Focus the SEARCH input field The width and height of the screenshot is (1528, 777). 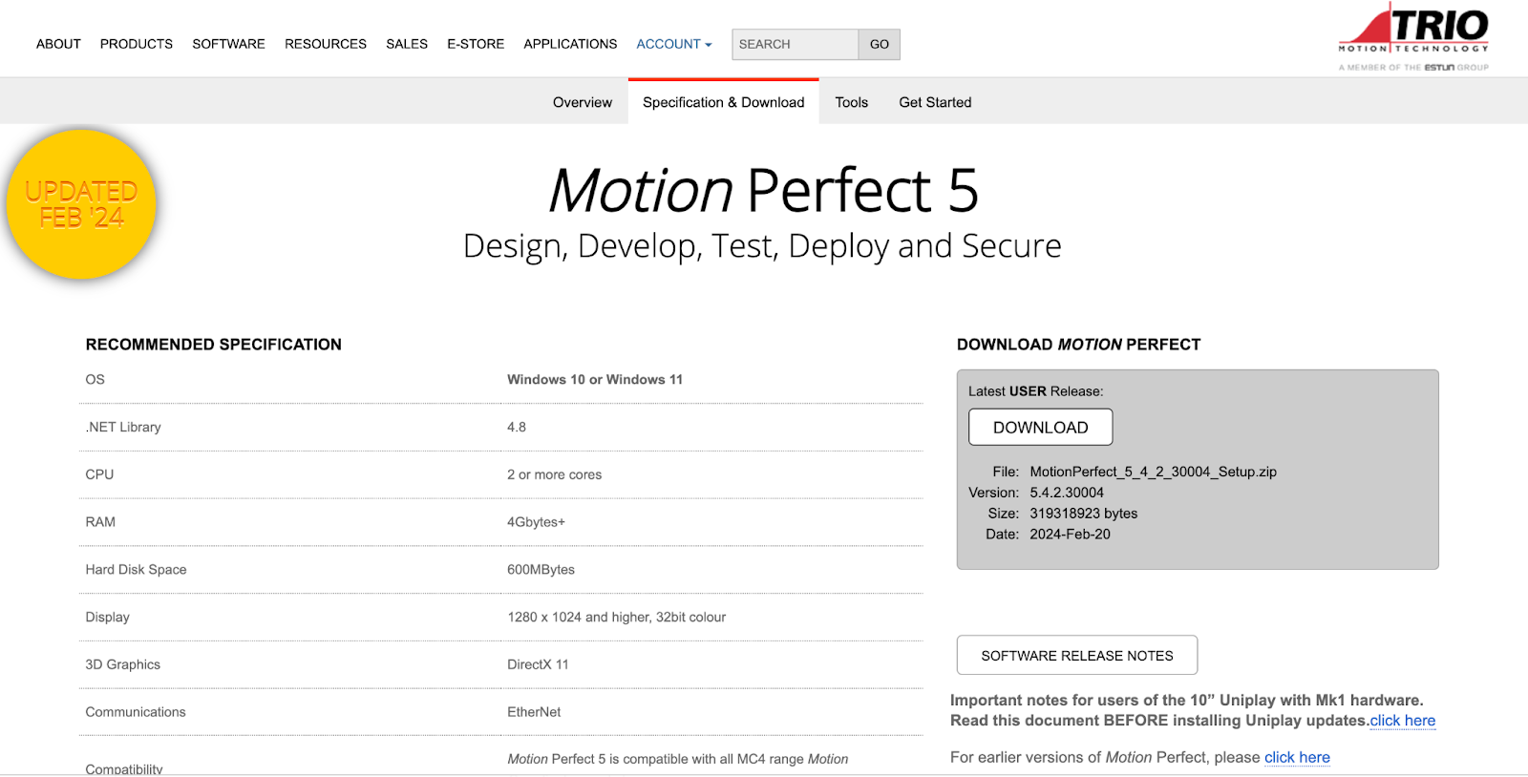click(x=795, y=44)
